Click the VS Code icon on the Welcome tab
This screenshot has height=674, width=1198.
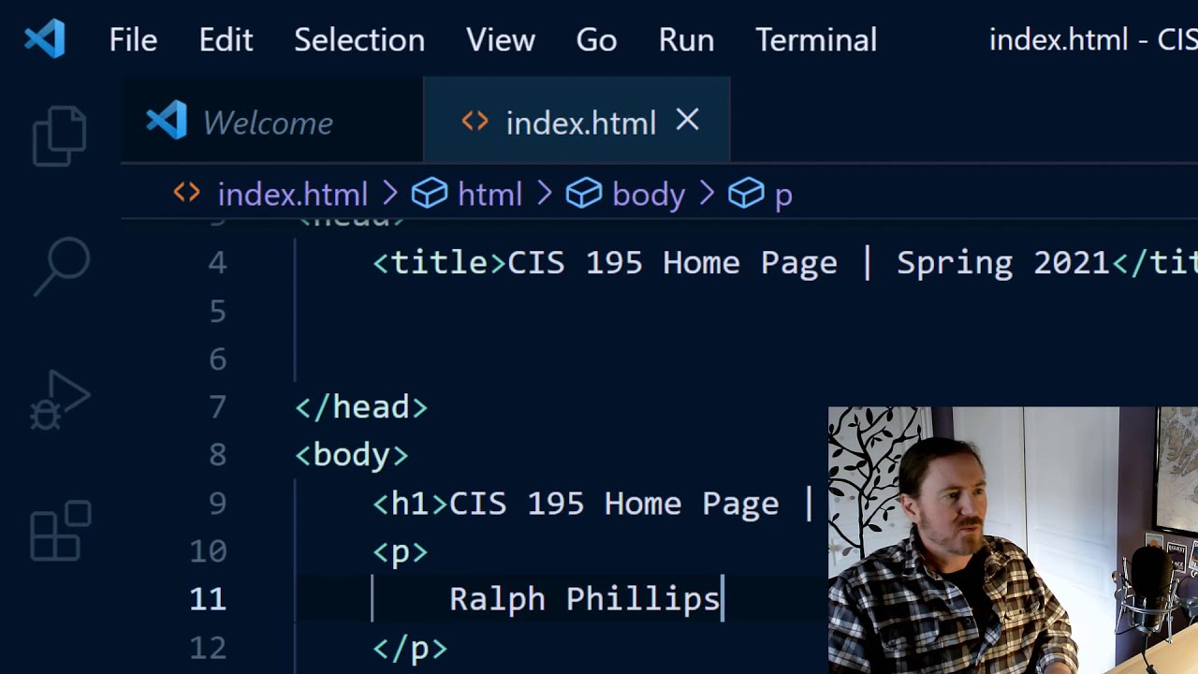[x=167, y=122]
